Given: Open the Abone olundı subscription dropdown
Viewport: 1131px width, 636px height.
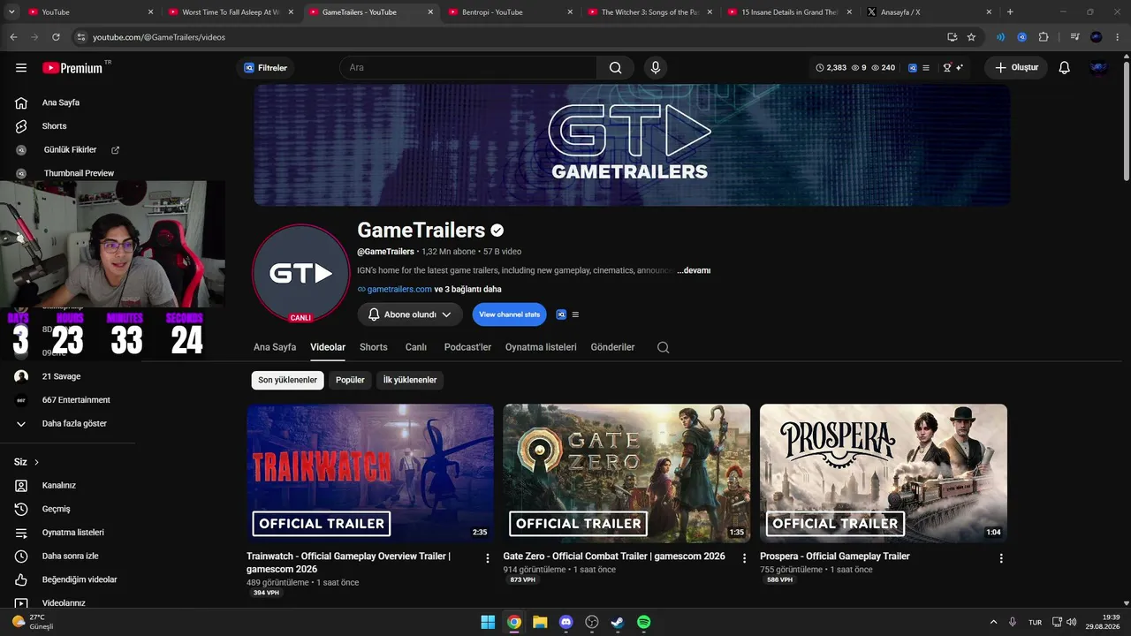Looking at the screenshot, I should pos(410,314).
